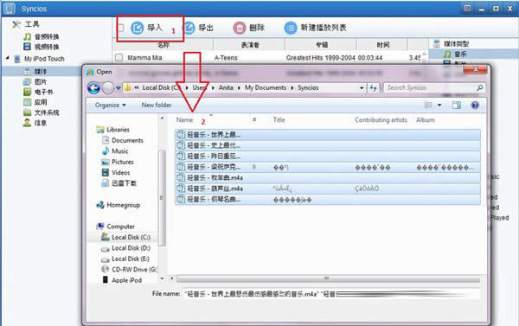Click the refresh button beside address bar
The width and height of the screenshot is (519, 326).
(373, 88)
